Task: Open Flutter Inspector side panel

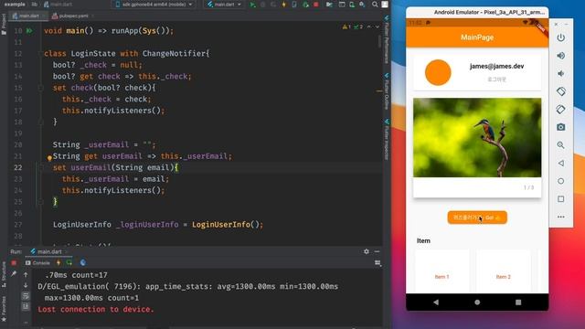Action: tap(387, 140)
